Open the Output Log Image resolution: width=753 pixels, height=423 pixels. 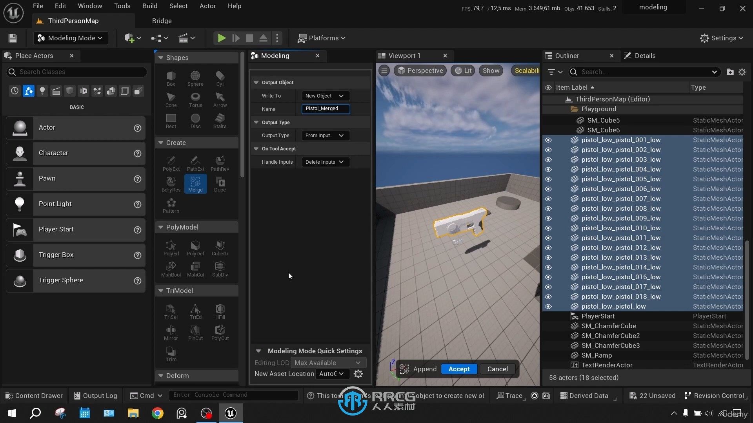(96, 396)
